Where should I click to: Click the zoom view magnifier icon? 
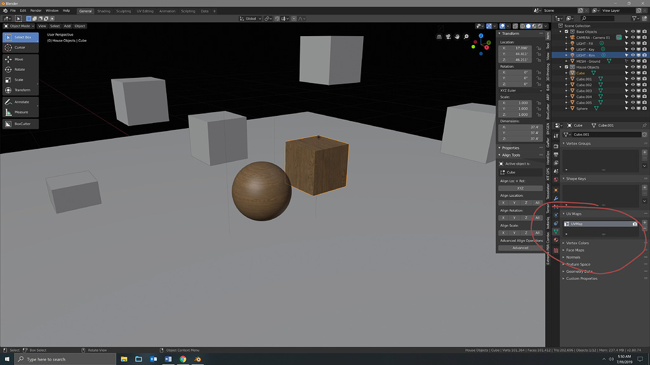tap(467, 37)
